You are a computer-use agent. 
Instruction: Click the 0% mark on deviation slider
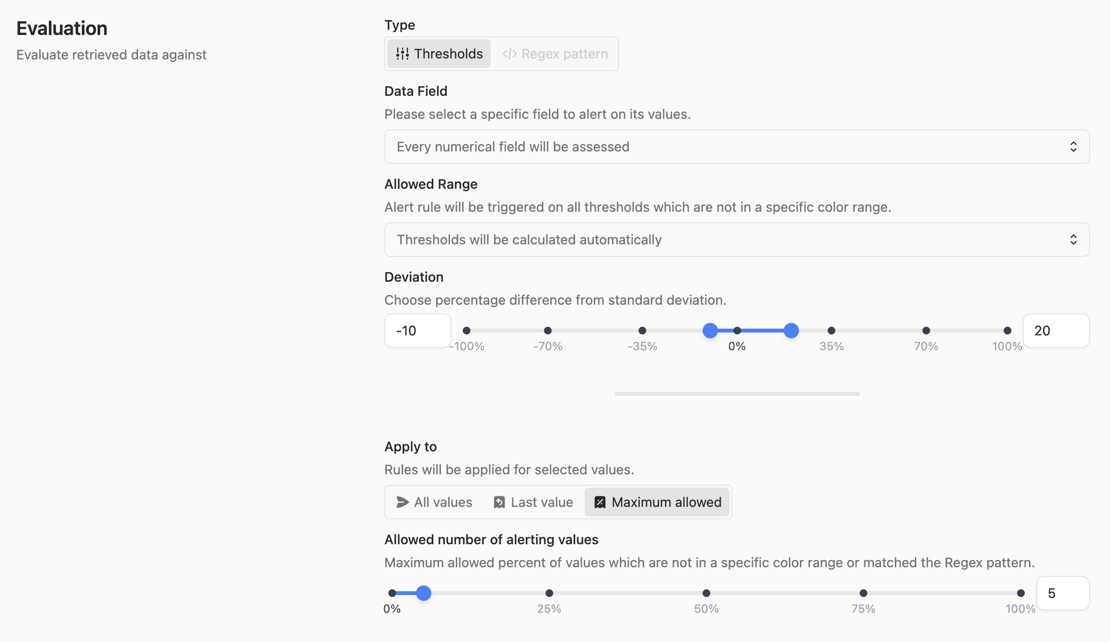tap(737, 331)
